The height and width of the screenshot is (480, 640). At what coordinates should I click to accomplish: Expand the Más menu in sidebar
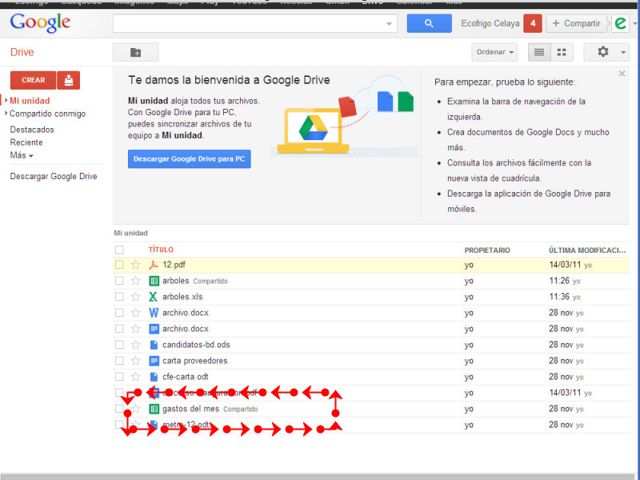[x=22, y=155]
